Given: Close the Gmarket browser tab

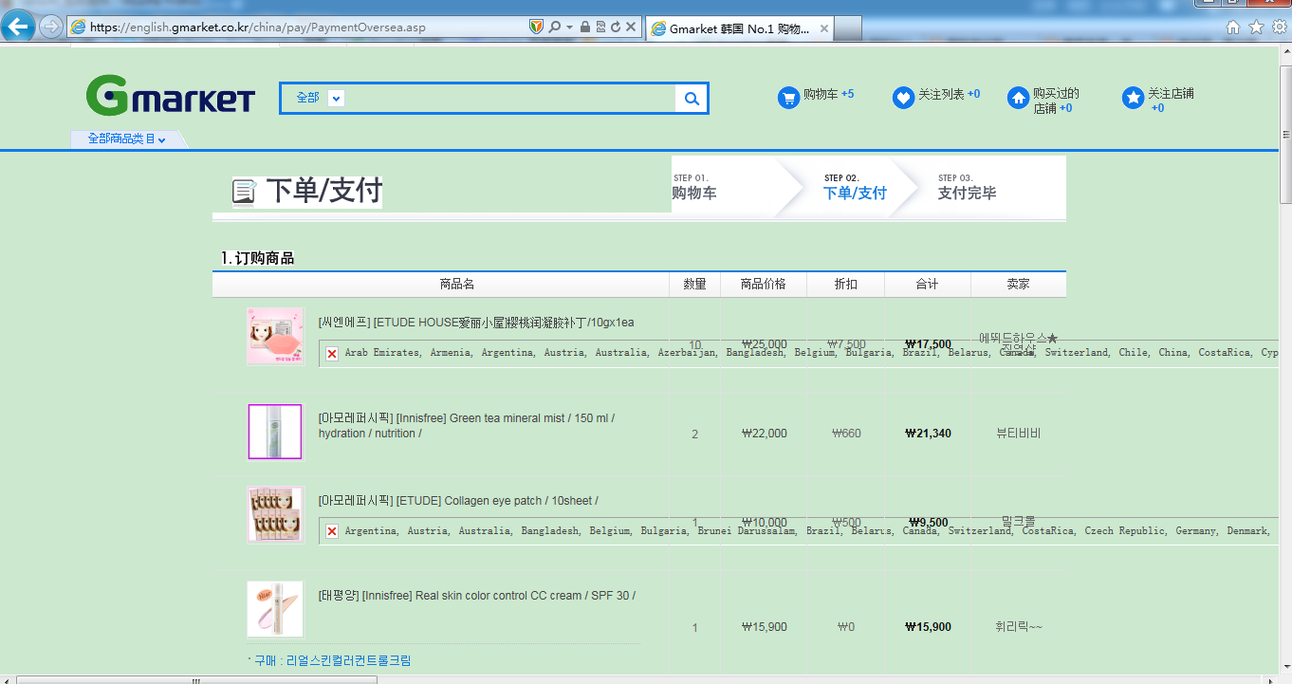Looking at the screenshot, I should coord(823,28).
